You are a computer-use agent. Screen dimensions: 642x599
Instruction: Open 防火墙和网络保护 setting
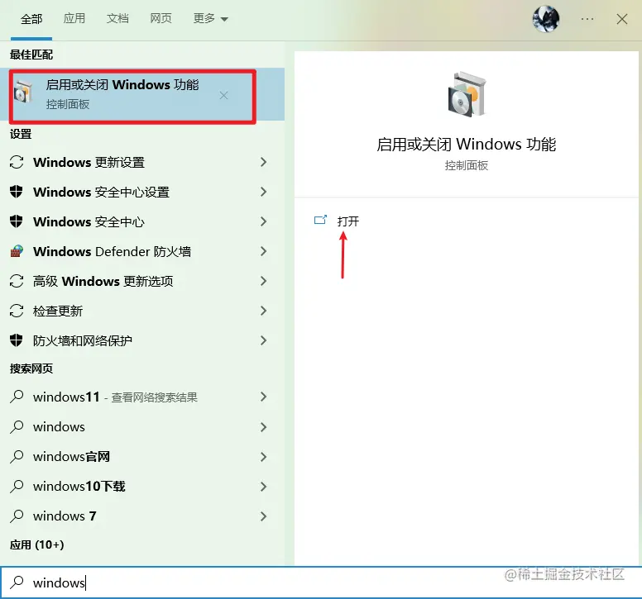point(142,340)
